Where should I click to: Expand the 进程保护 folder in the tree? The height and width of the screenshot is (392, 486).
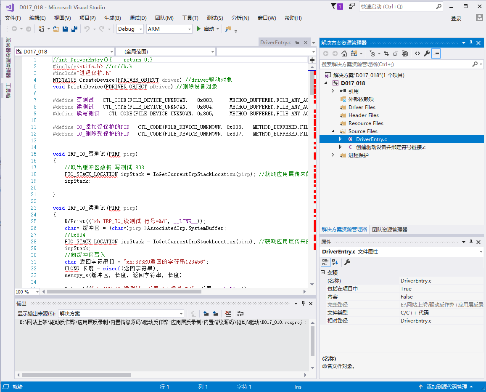333,155
